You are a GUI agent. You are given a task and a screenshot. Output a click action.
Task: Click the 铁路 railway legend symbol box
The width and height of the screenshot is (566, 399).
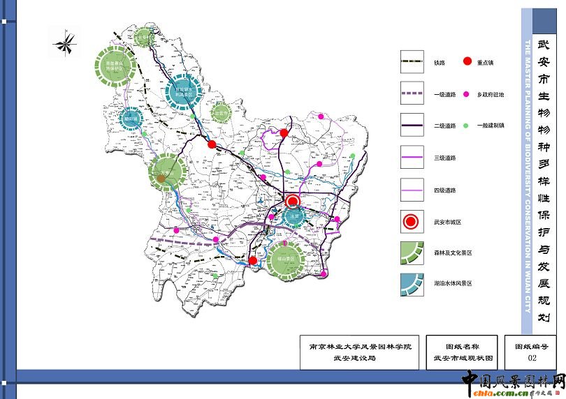pos(412,62)
